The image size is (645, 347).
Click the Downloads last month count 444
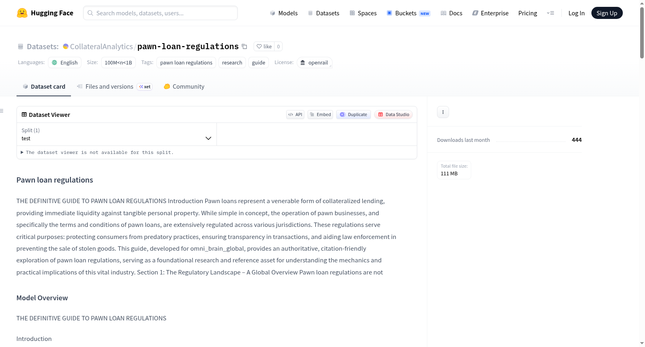point(576,140)
